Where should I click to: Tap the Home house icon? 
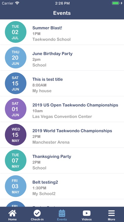tap(12, 213)
